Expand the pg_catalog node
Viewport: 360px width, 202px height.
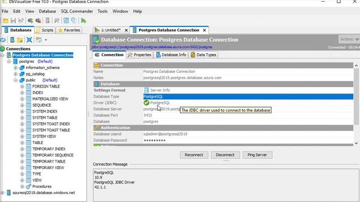coord(15,74)
